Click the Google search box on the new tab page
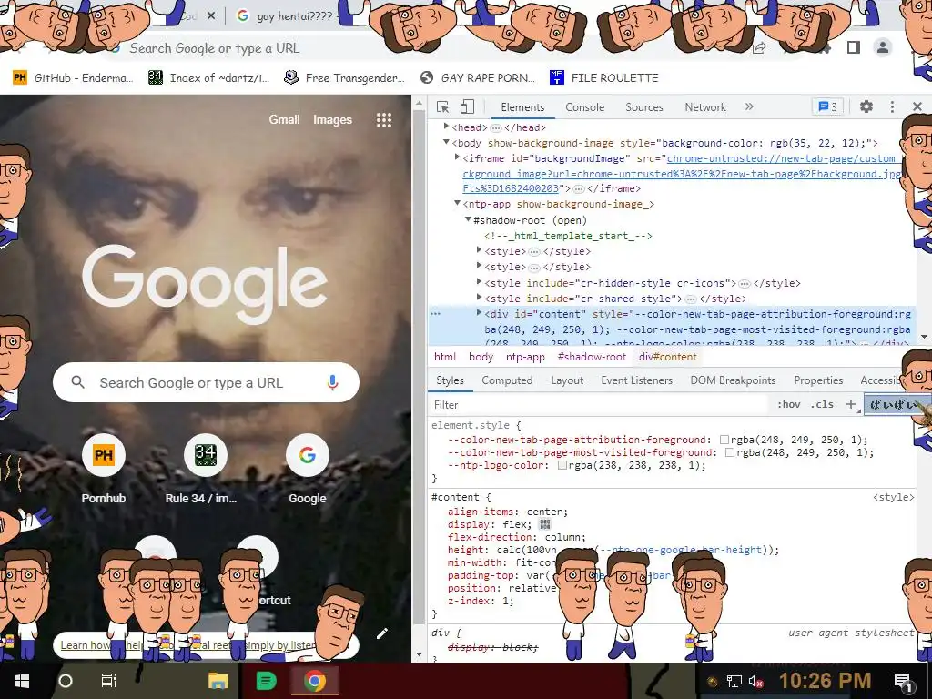The image size is (932, 699). point(206,382)
